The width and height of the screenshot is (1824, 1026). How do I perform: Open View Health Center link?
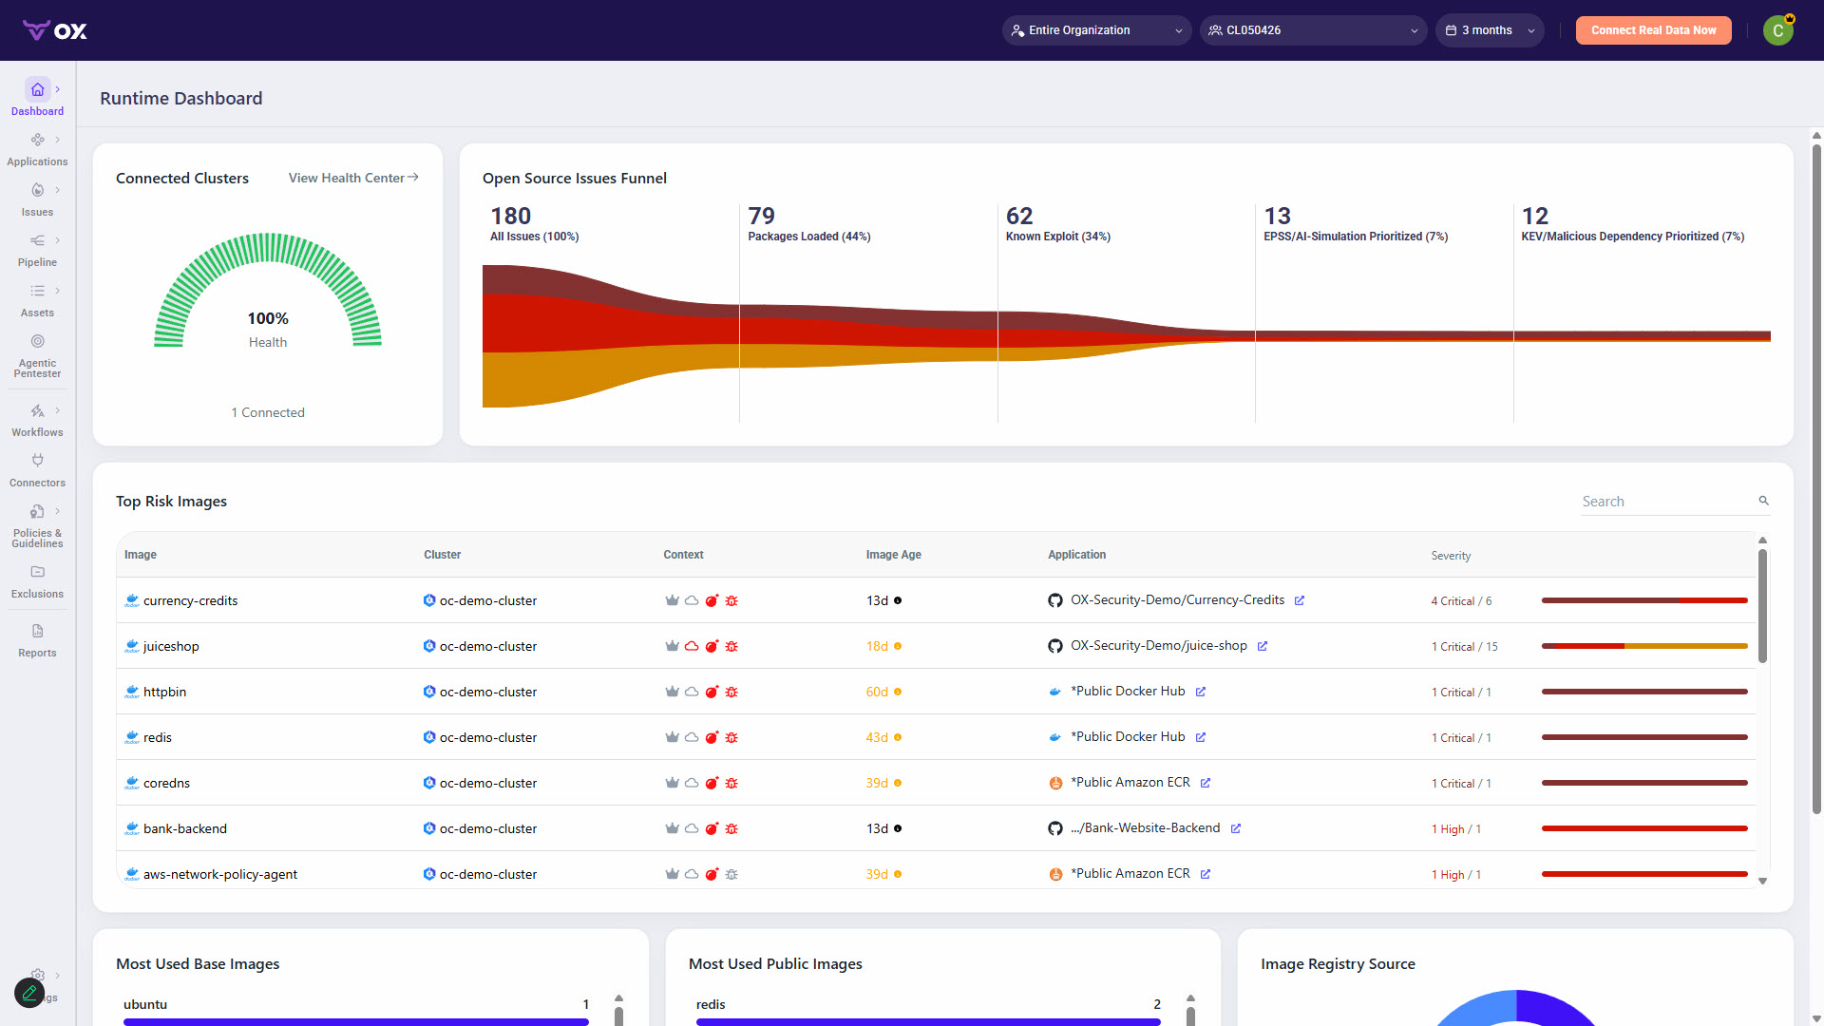[x=353, y=178]
